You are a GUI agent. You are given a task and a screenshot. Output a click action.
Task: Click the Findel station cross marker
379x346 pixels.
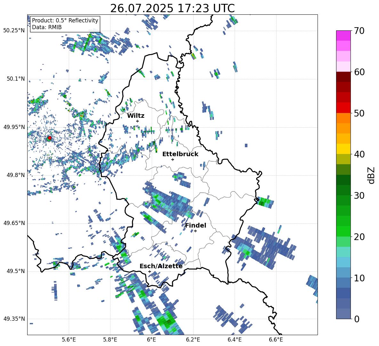[x=195, y=231]
